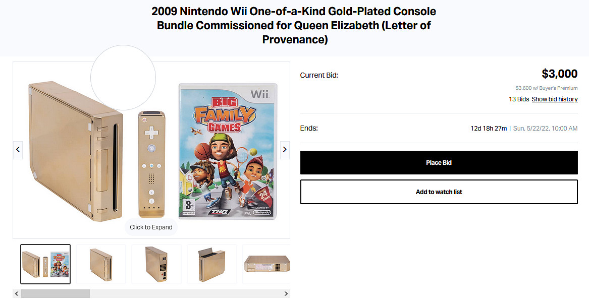Place a bid on the gold Wii

(439, 163)
